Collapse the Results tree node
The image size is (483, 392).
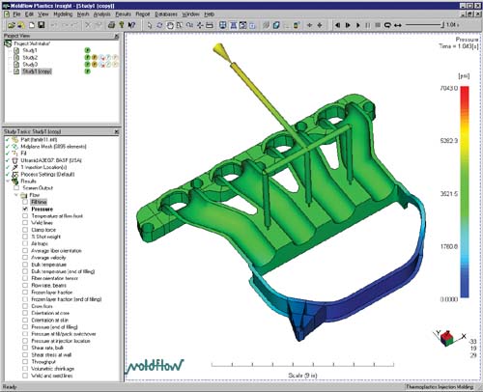coord(8,182)
